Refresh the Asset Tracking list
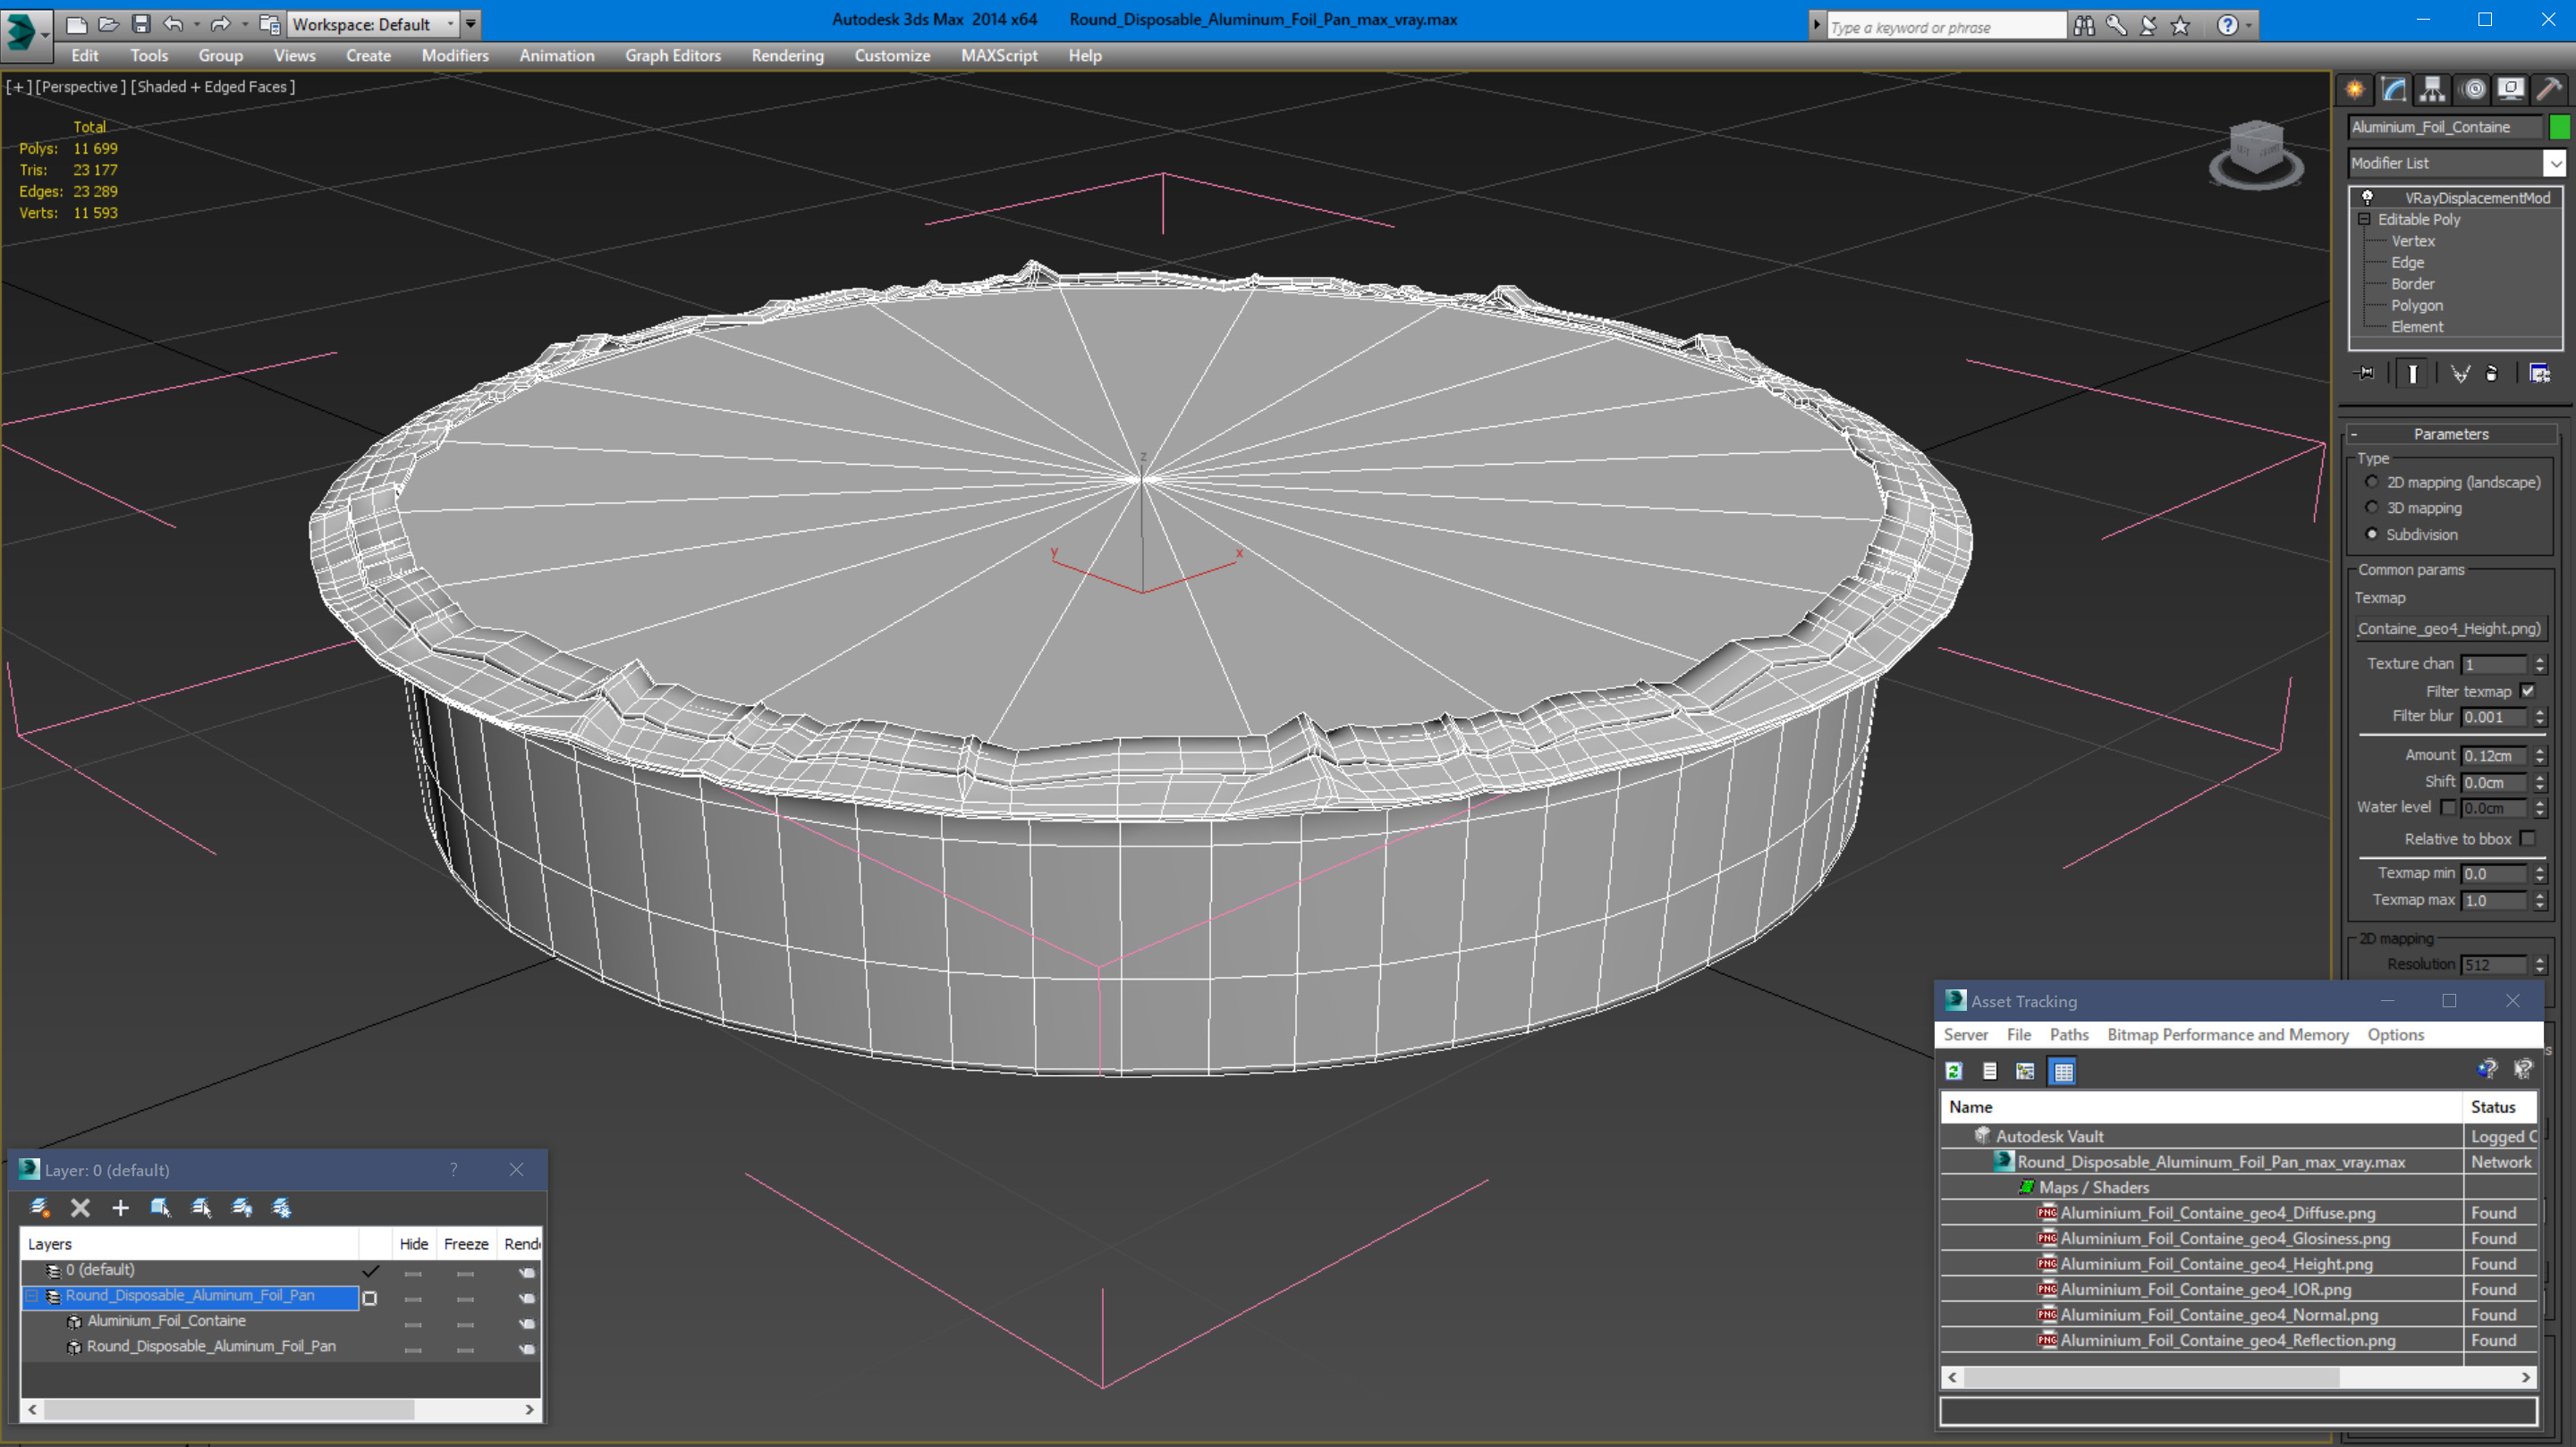The image size is (2576, 1447). [1953, 1072]
